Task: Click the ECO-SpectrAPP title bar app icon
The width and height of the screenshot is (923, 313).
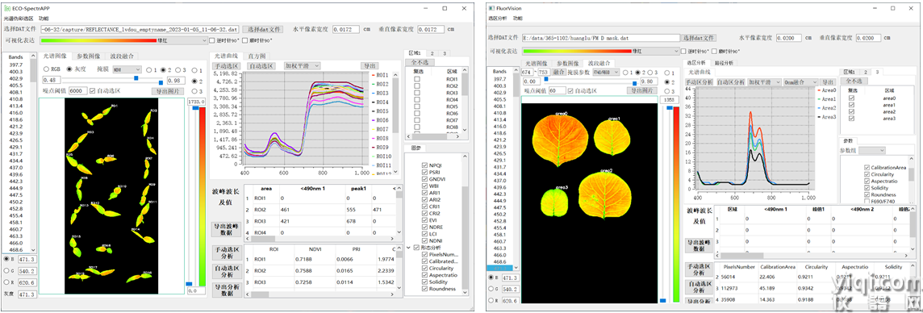Action: (x=8, y=9)
